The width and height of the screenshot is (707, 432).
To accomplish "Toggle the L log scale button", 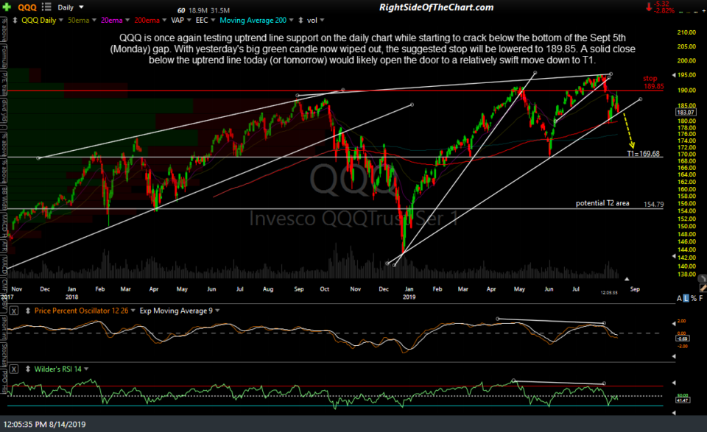I will click(686, 298).
